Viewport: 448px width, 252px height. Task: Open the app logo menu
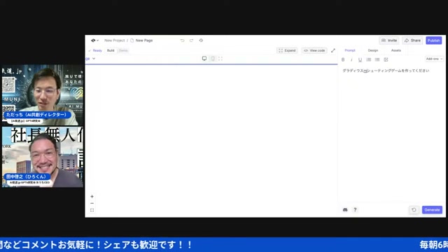pos(94,41)
